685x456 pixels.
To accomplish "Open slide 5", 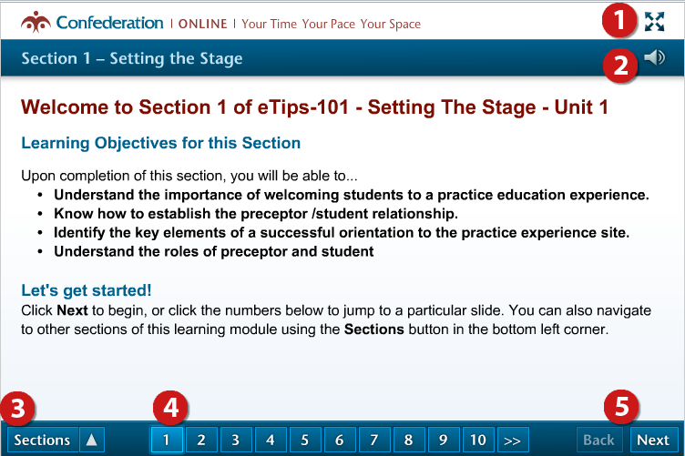I will point(304,440).
